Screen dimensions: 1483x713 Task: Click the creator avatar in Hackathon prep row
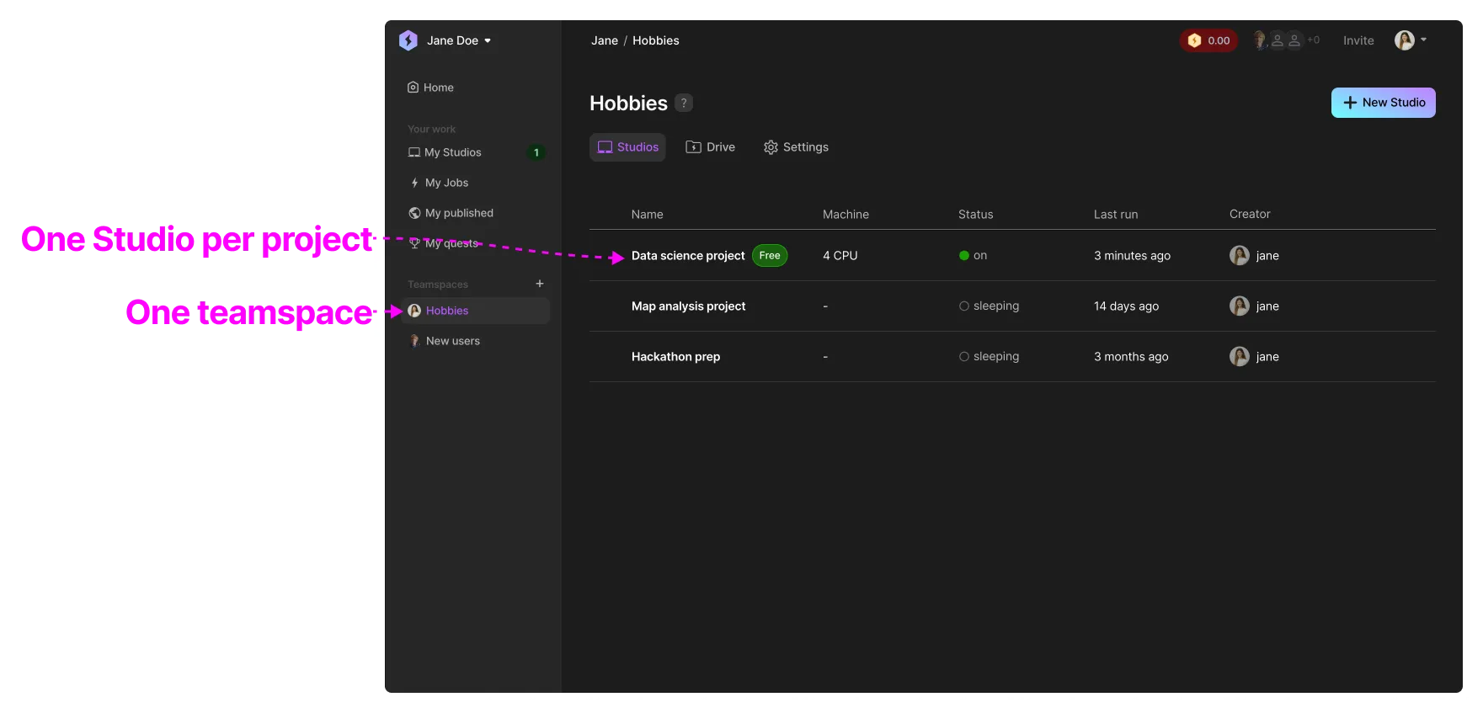[x=1240, y=357]
